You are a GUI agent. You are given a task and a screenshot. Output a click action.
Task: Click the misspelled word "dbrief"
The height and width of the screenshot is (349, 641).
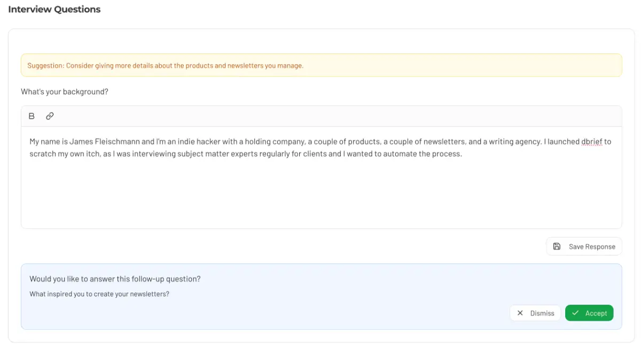(591, 142)
